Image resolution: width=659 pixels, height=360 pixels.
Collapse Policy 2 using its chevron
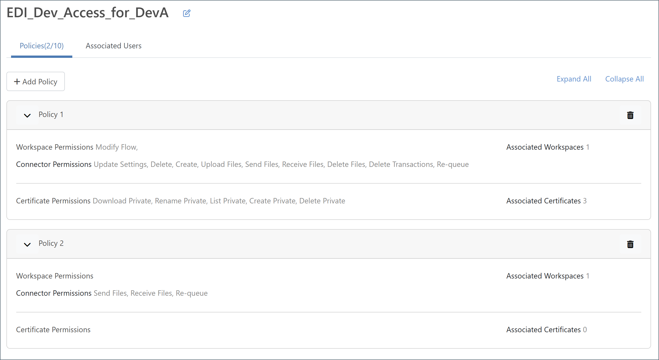(x=27, y=244)
